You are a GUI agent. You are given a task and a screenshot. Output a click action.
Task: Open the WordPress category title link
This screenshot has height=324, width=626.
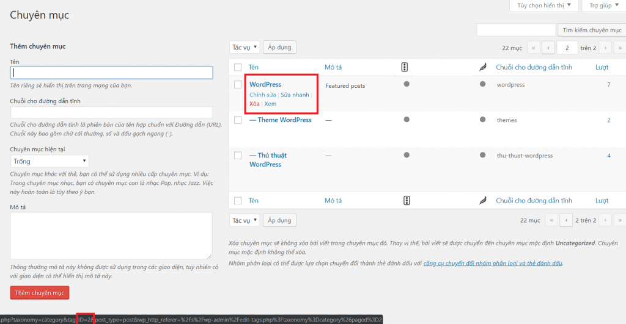coord(265,84)
